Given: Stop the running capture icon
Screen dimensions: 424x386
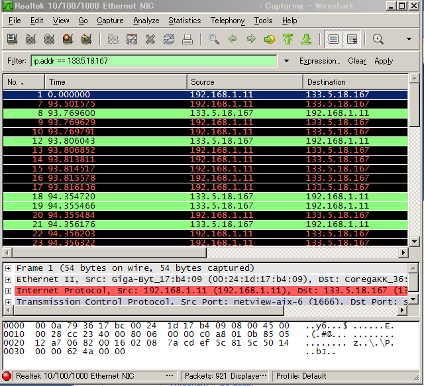Looking at the screenshot, I should tap(68, 39).
